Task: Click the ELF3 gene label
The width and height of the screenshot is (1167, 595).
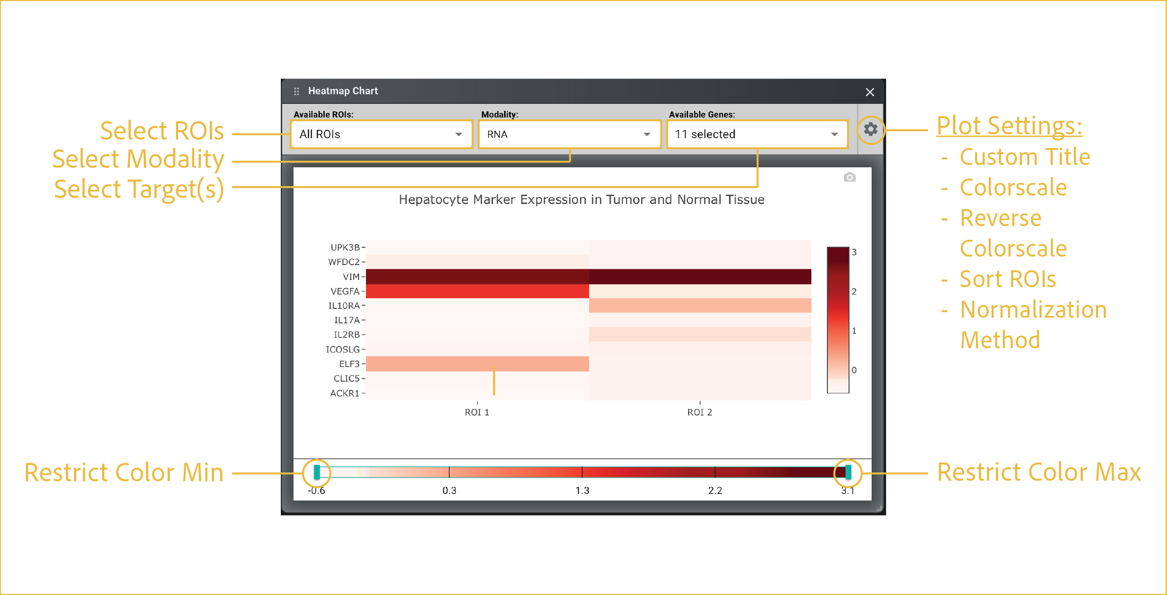Action: click(349, 364)
